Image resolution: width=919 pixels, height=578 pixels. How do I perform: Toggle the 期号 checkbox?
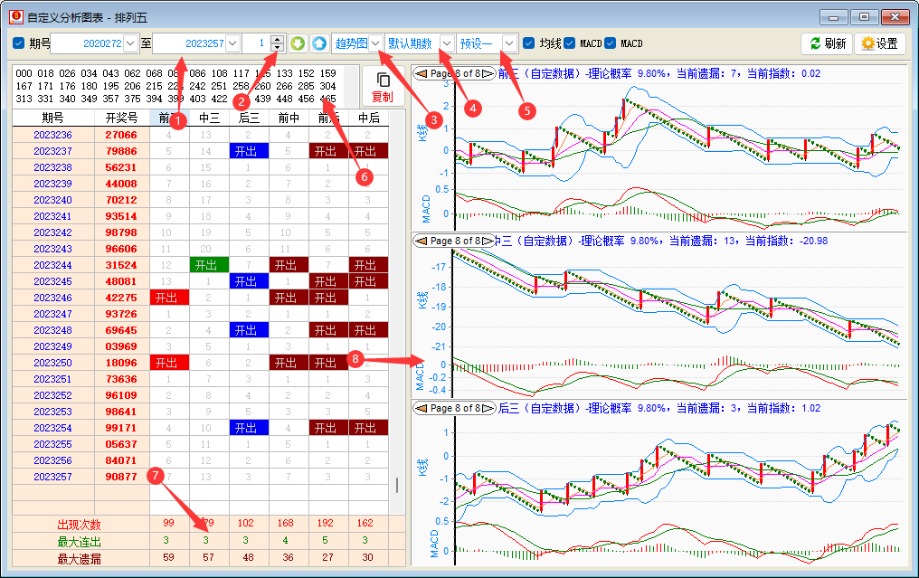(x=19, y=43)
